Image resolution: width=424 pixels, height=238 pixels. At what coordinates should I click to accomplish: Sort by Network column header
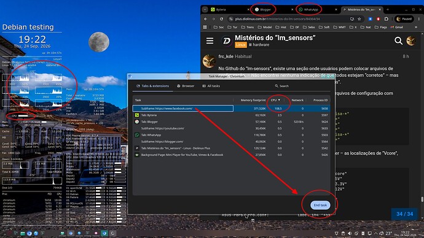point(297,100)
